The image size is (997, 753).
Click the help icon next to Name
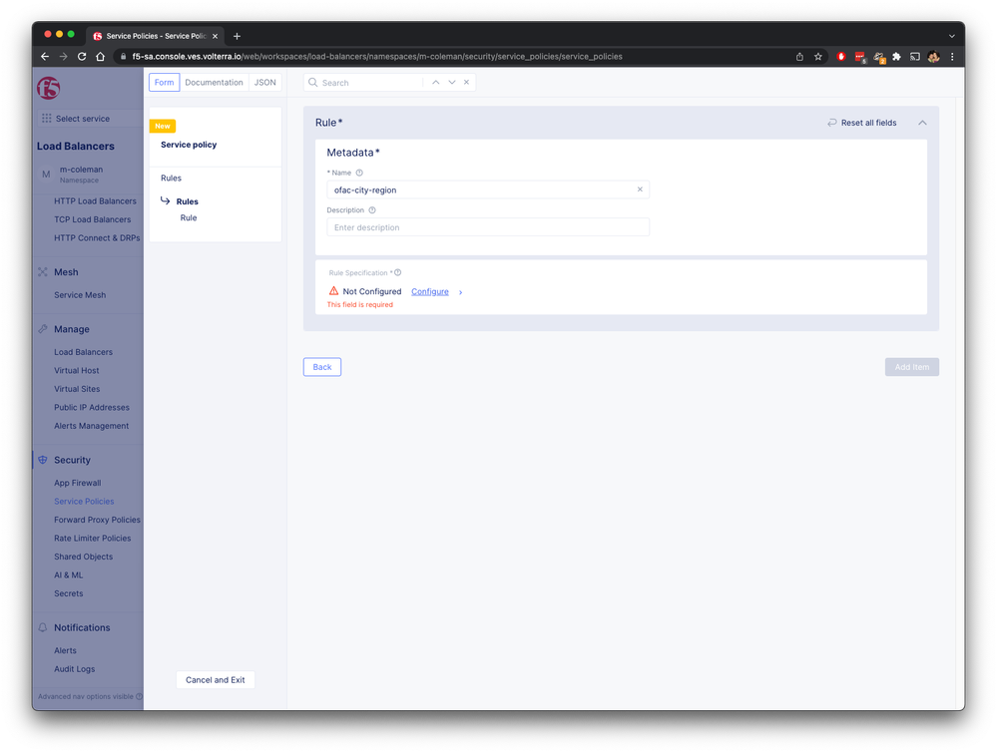click(x=359, y=173)
